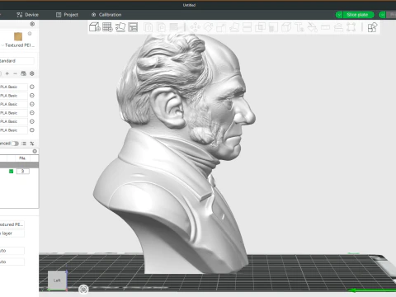Viewport: 396px width, 297px height.
Task: Select the Text shape T tool
Action: pyautogui.click(x=299, y=27)
